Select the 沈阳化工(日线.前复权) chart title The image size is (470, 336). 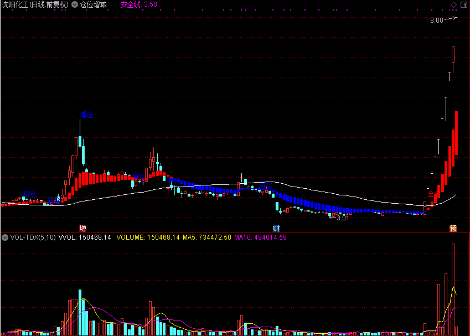coord(35,4)
